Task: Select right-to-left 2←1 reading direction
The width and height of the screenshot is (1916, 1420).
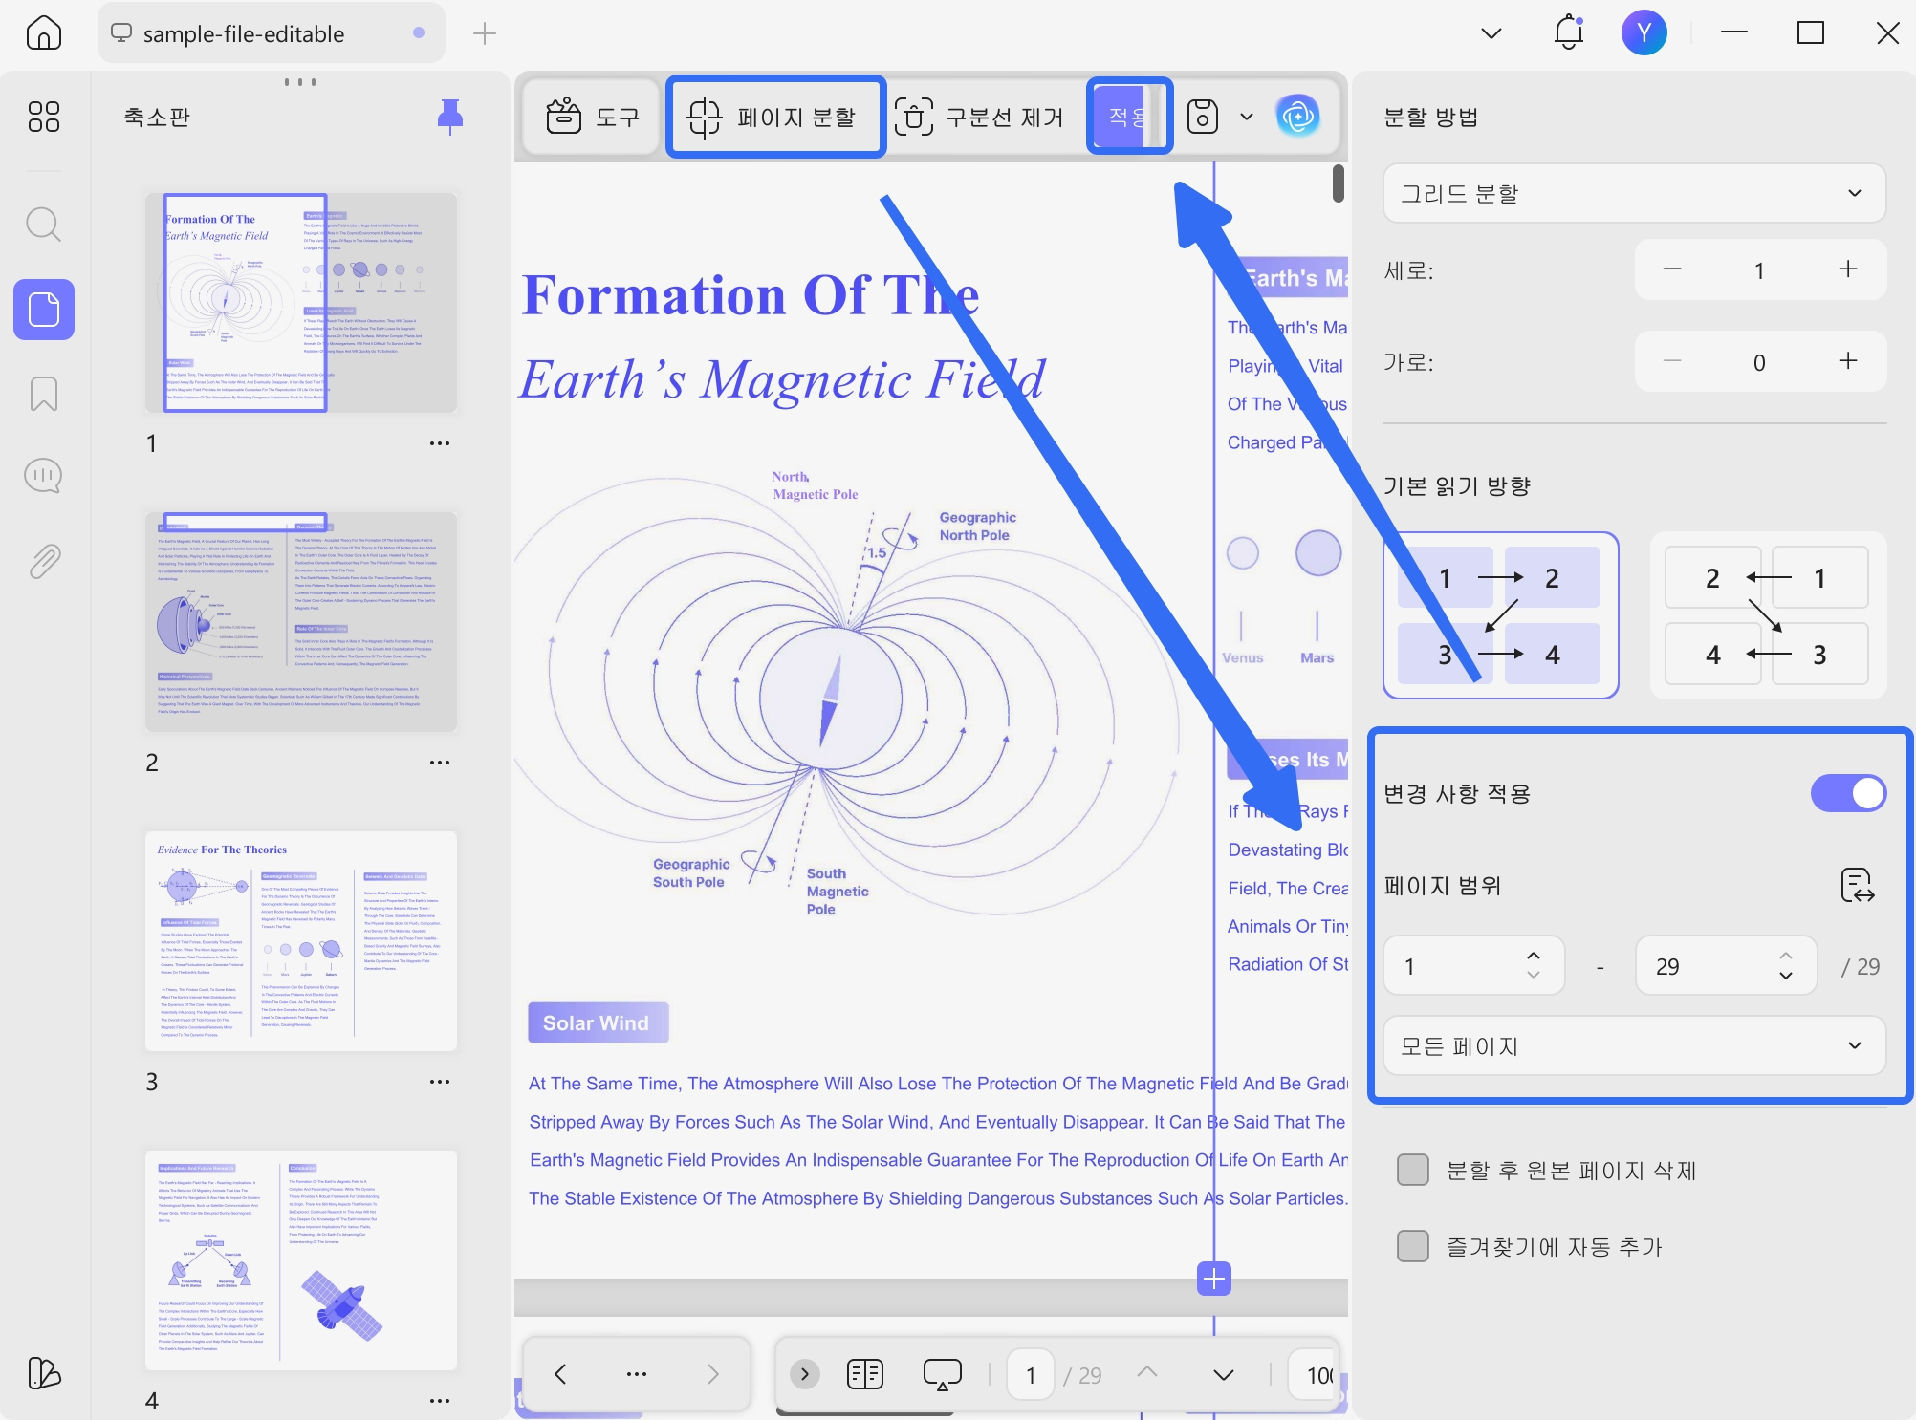Action: point(1767,615)
